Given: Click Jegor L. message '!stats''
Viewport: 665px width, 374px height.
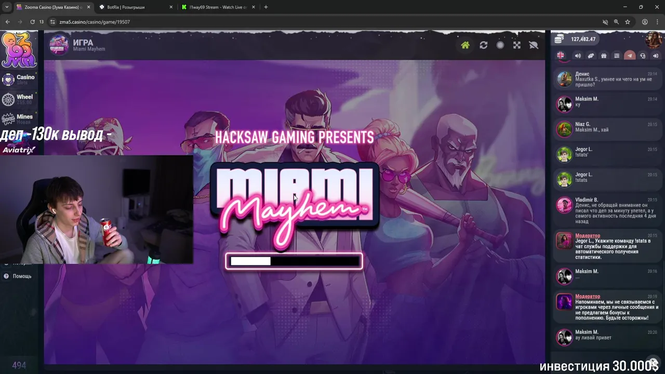Looking at the screenshot, I should pyautogui.click(x=581, y=155).
